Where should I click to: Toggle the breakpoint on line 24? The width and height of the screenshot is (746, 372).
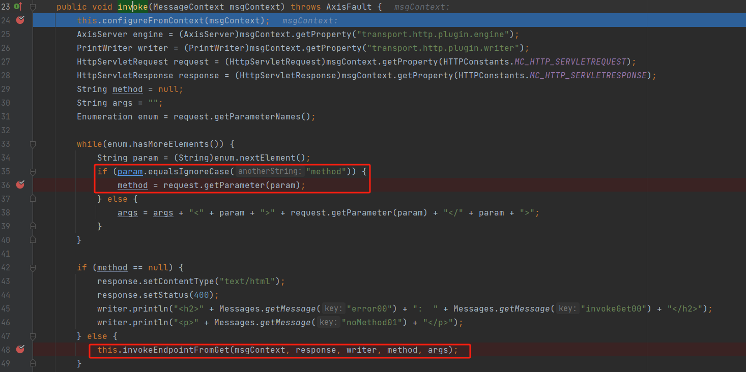pos(20,20)
